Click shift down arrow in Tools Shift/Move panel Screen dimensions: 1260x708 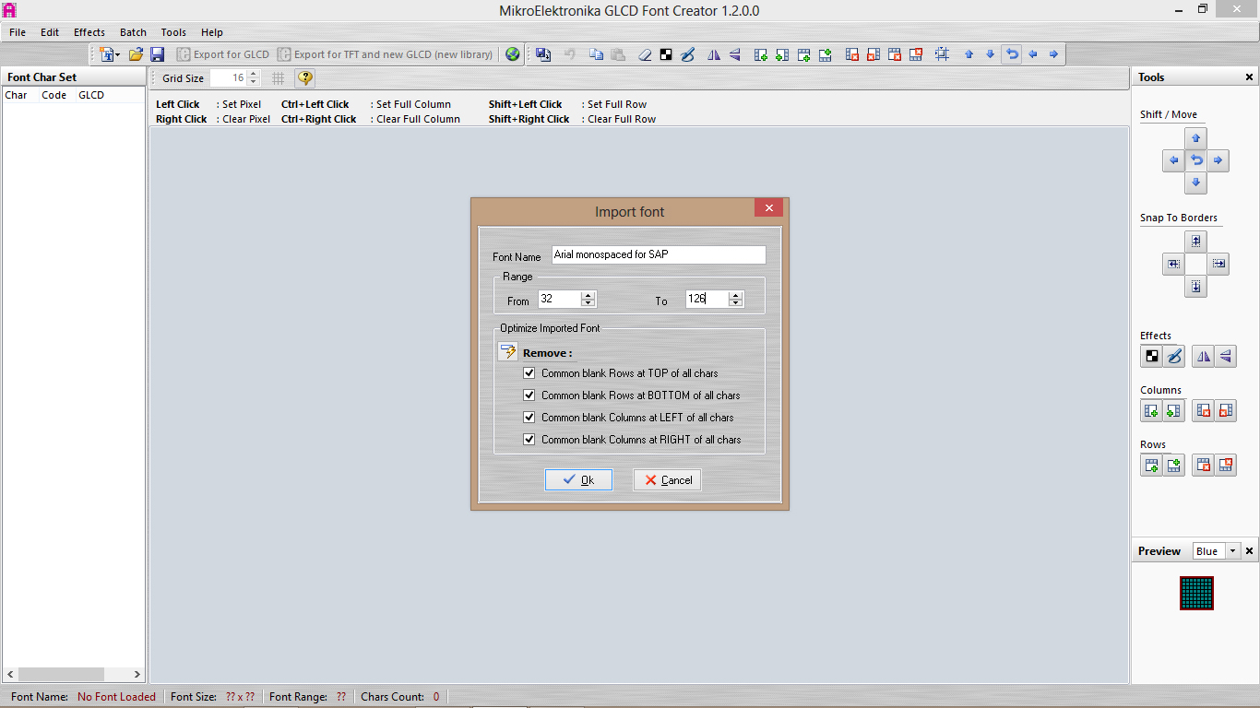[x=1195, y=183]
